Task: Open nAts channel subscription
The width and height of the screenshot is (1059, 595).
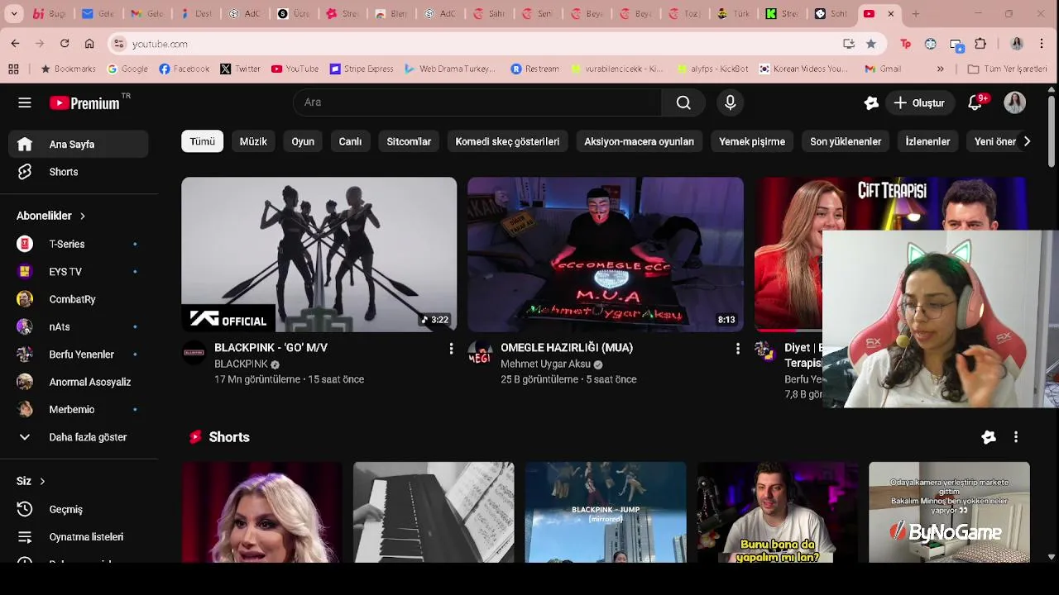Action: click(x=79, y=326)
